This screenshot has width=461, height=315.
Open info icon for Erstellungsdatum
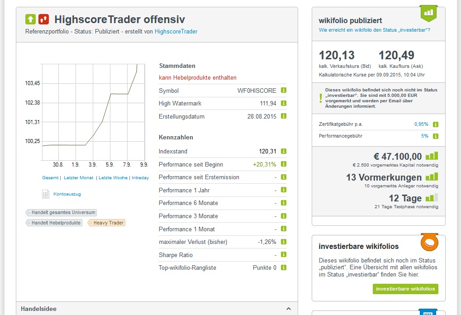[x=283, y=116]
